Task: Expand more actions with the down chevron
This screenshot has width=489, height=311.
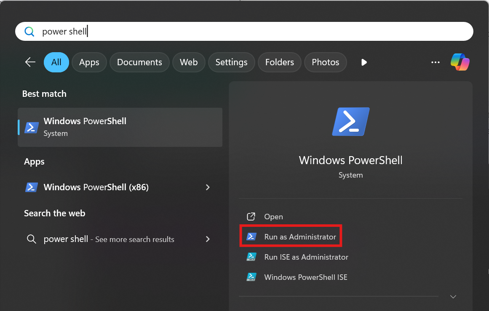Action: [453, 297]
